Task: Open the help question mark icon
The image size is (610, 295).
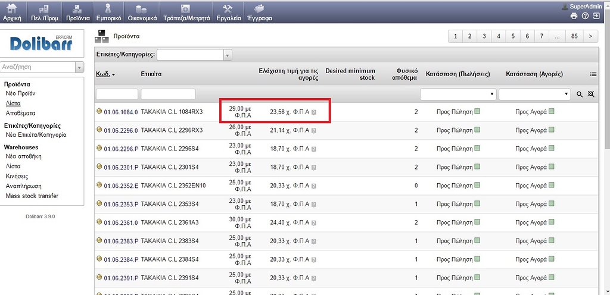Action: (585, 15)
